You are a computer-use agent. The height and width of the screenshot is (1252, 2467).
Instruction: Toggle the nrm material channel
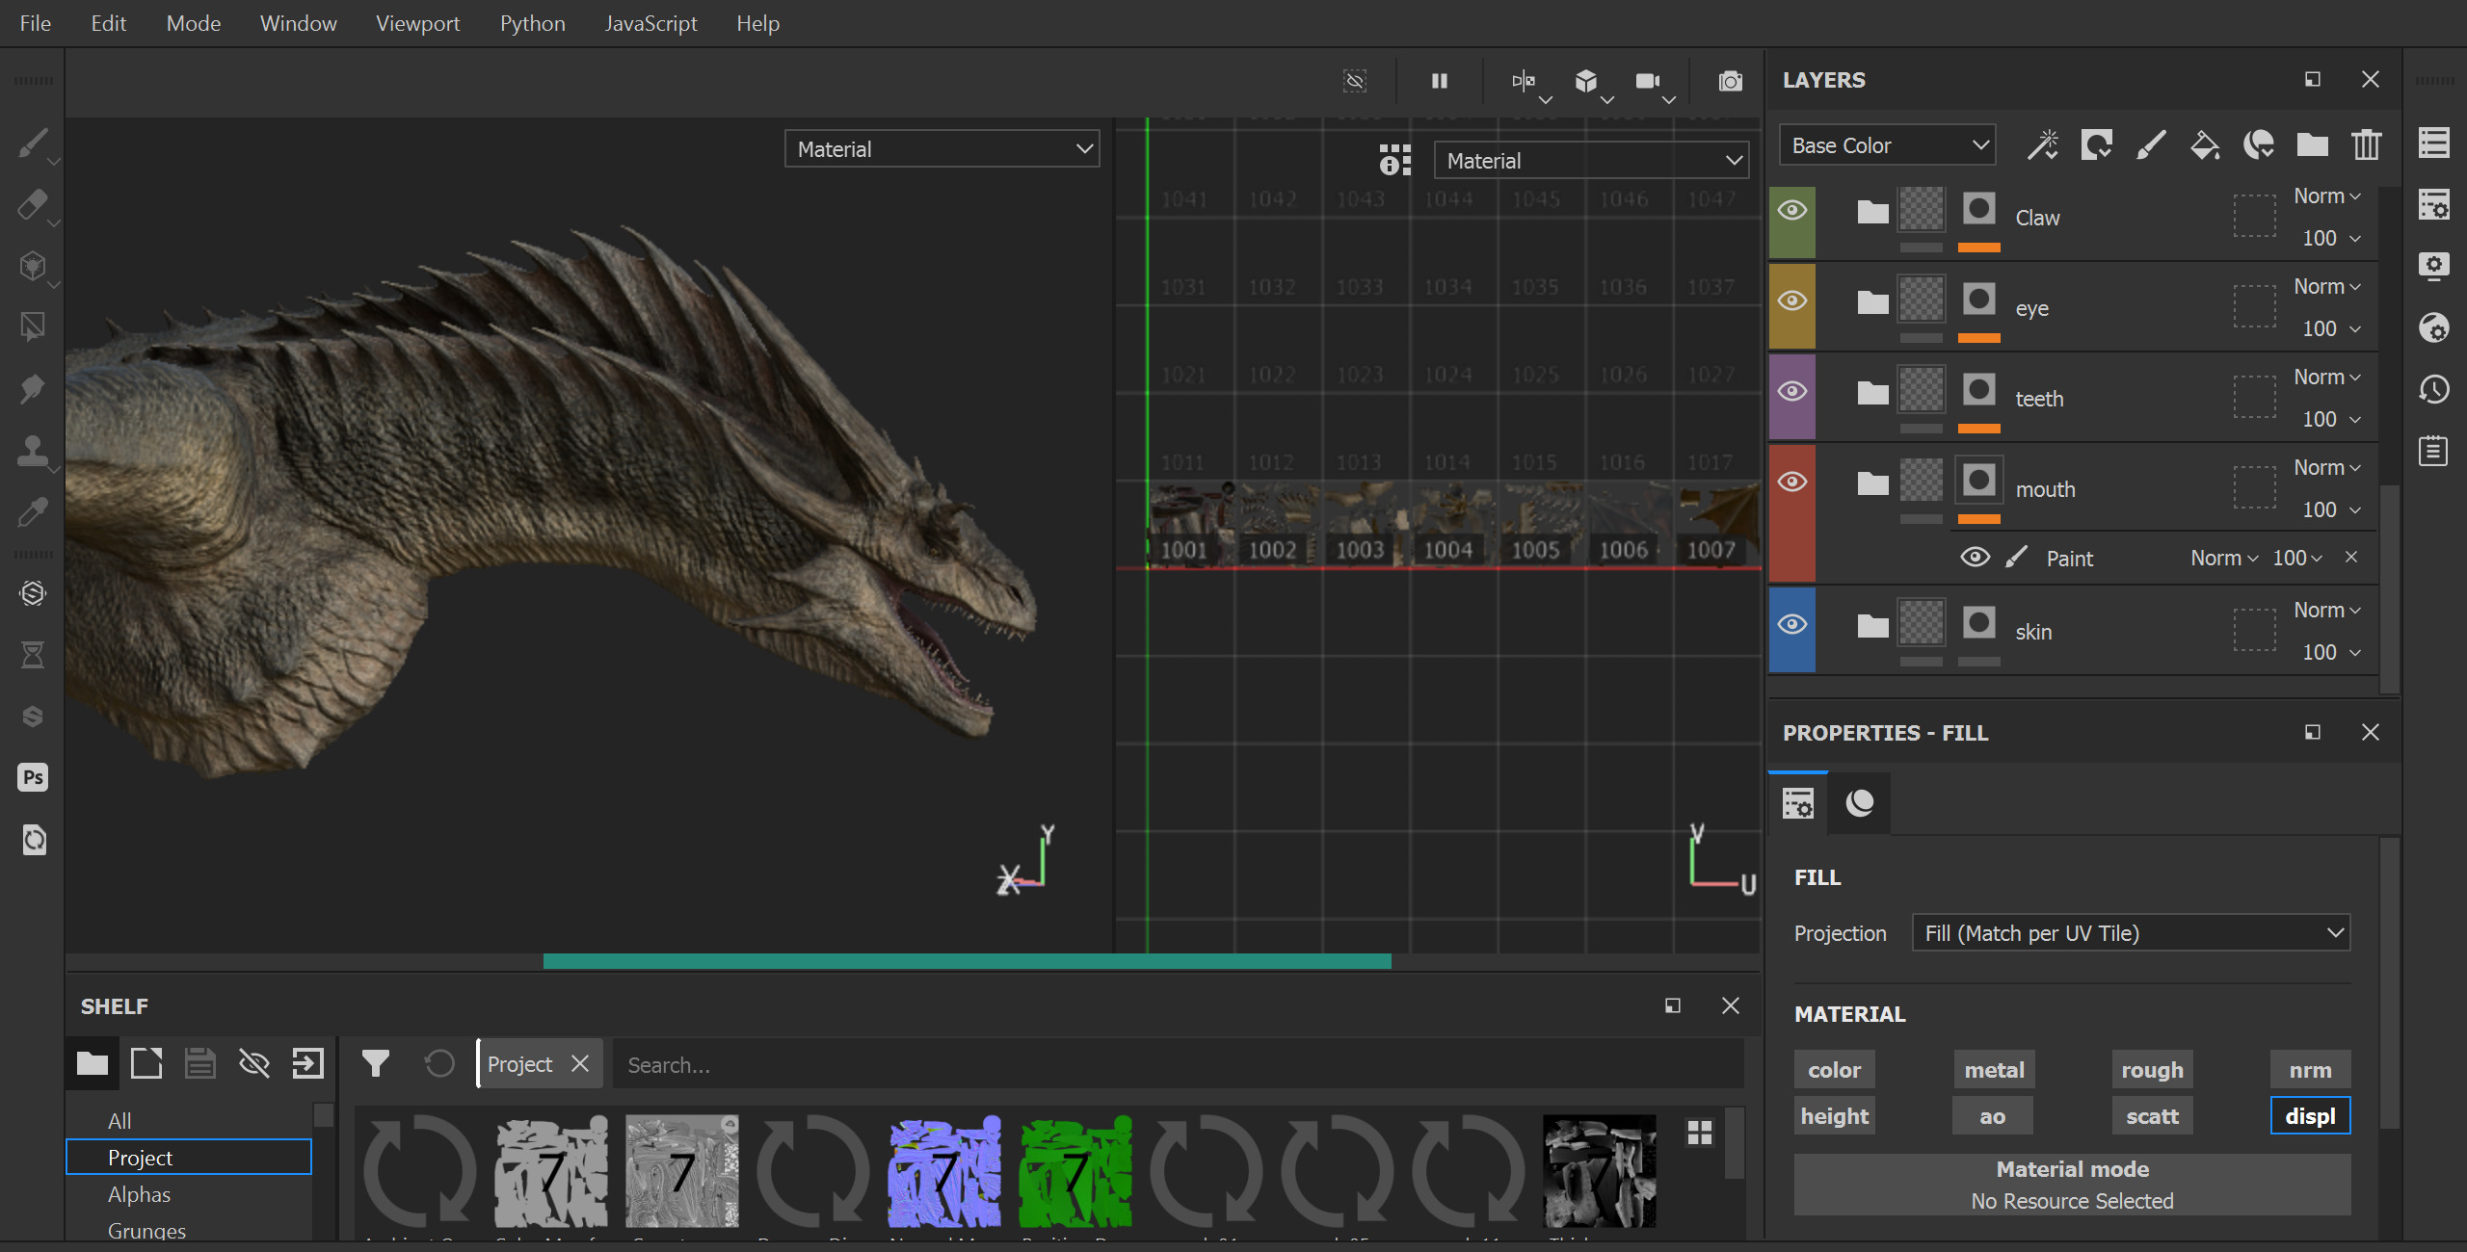(x=2310, y=1070)
